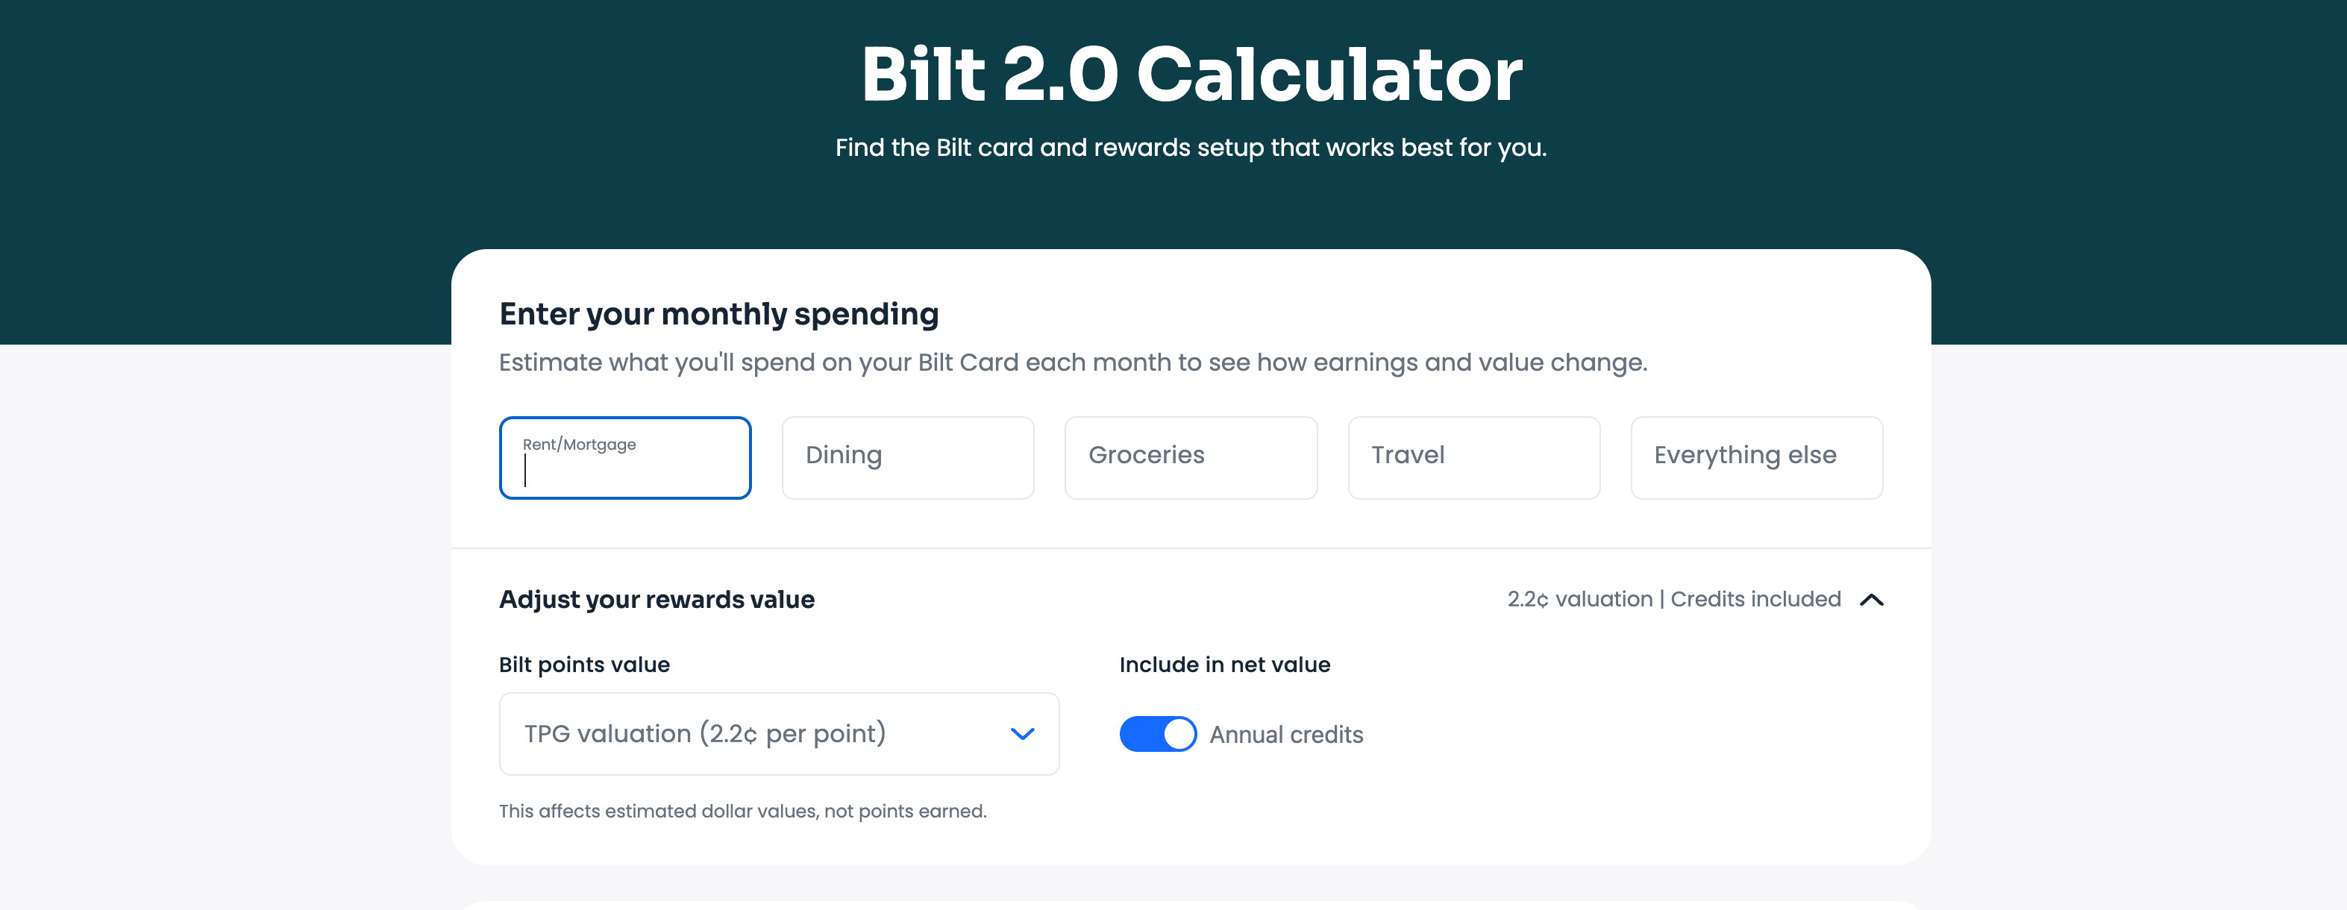
Task: Click the Adjust your rewards value heading
Action: click(656, 600)
